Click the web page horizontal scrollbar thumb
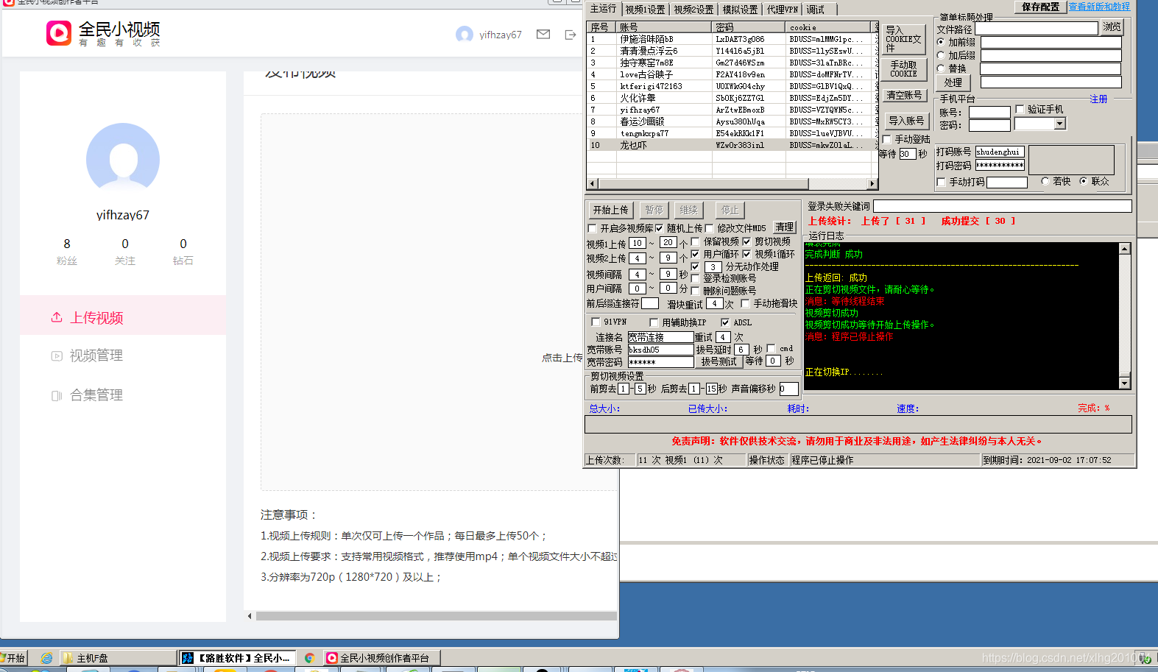The image size is (1158, 672). [x=436, y=616]
